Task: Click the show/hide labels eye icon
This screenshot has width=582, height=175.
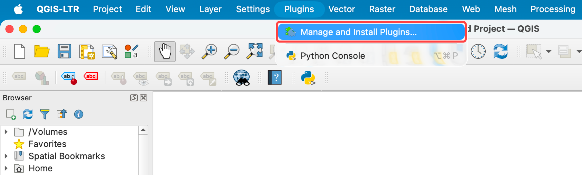Action: click(141, 78)
